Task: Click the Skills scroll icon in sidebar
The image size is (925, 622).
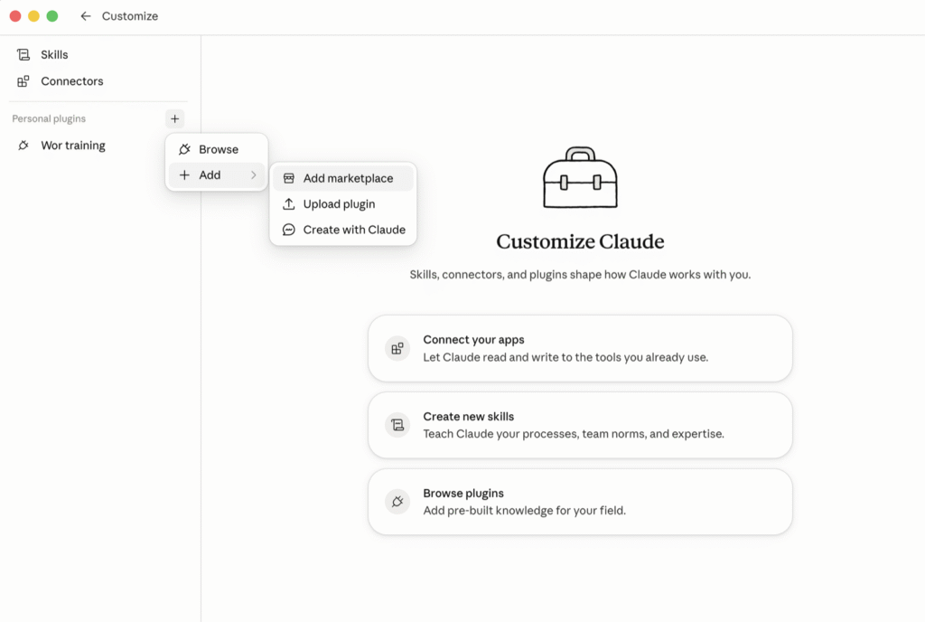Action: tap(23, 54)
